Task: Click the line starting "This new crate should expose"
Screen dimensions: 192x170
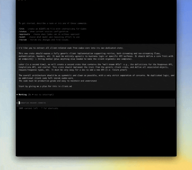Action: click(89, 54)
